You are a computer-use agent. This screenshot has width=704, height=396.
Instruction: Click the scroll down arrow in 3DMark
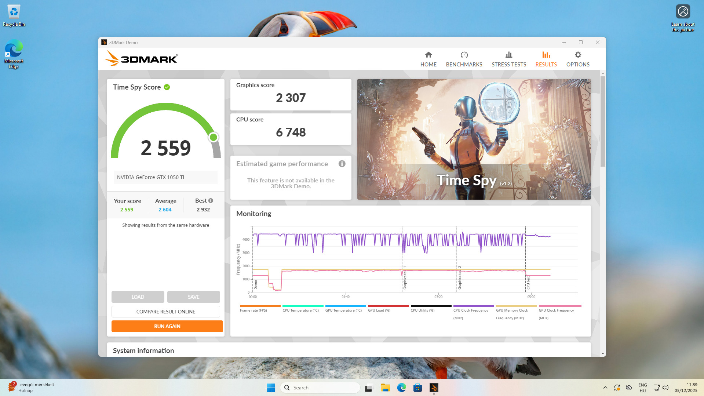pyautogui.click(x=603, y=353)
